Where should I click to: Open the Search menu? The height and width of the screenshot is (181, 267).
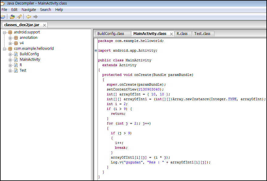46,10
